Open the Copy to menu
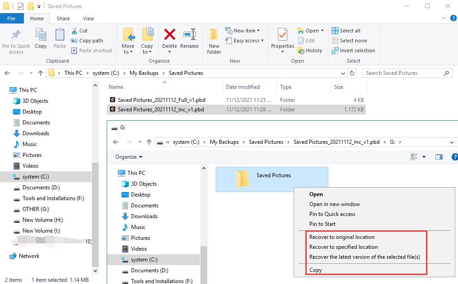 pyautogui.click(x=147, y=41)
